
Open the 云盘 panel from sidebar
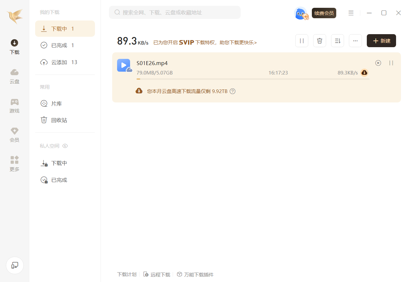pyautogui.click(x=14, y=76)
